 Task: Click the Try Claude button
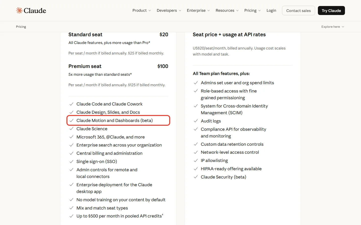pyautogui.click(x=331, y=10)
